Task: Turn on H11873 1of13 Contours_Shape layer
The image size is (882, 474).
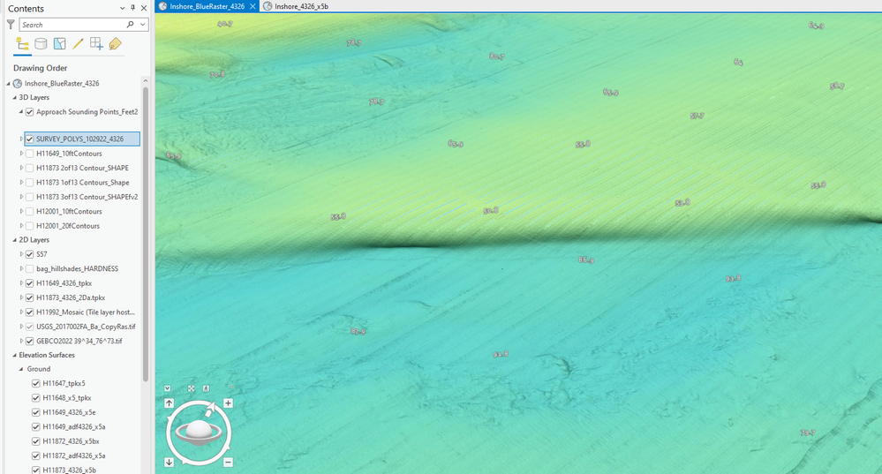Action: point(30,183)
